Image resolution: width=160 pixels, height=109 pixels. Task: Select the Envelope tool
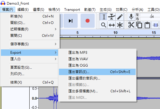click(112, 17)
